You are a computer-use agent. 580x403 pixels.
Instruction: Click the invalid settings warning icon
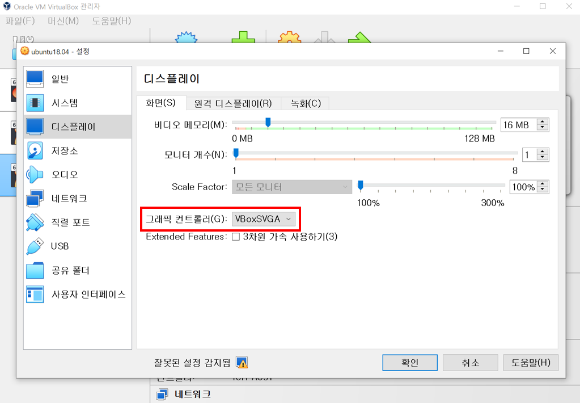[x=242, y=363]
